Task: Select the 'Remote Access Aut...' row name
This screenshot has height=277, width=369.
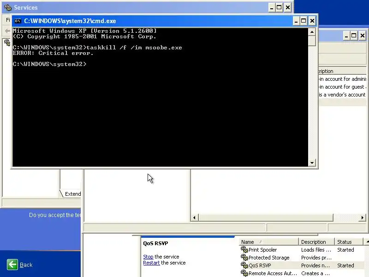Action: coord(273,273)
